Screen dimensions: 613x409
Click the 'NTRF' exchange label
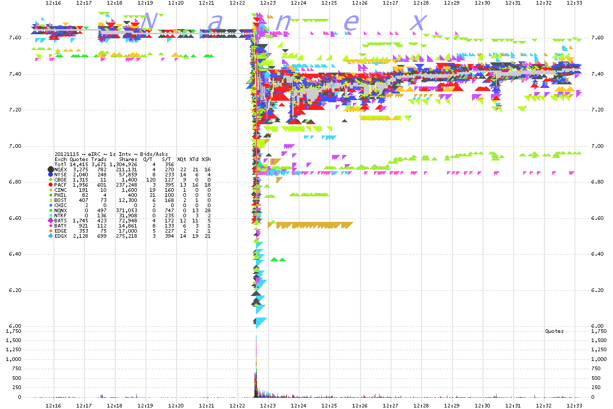pyautogui.click(x=60, y=215)
